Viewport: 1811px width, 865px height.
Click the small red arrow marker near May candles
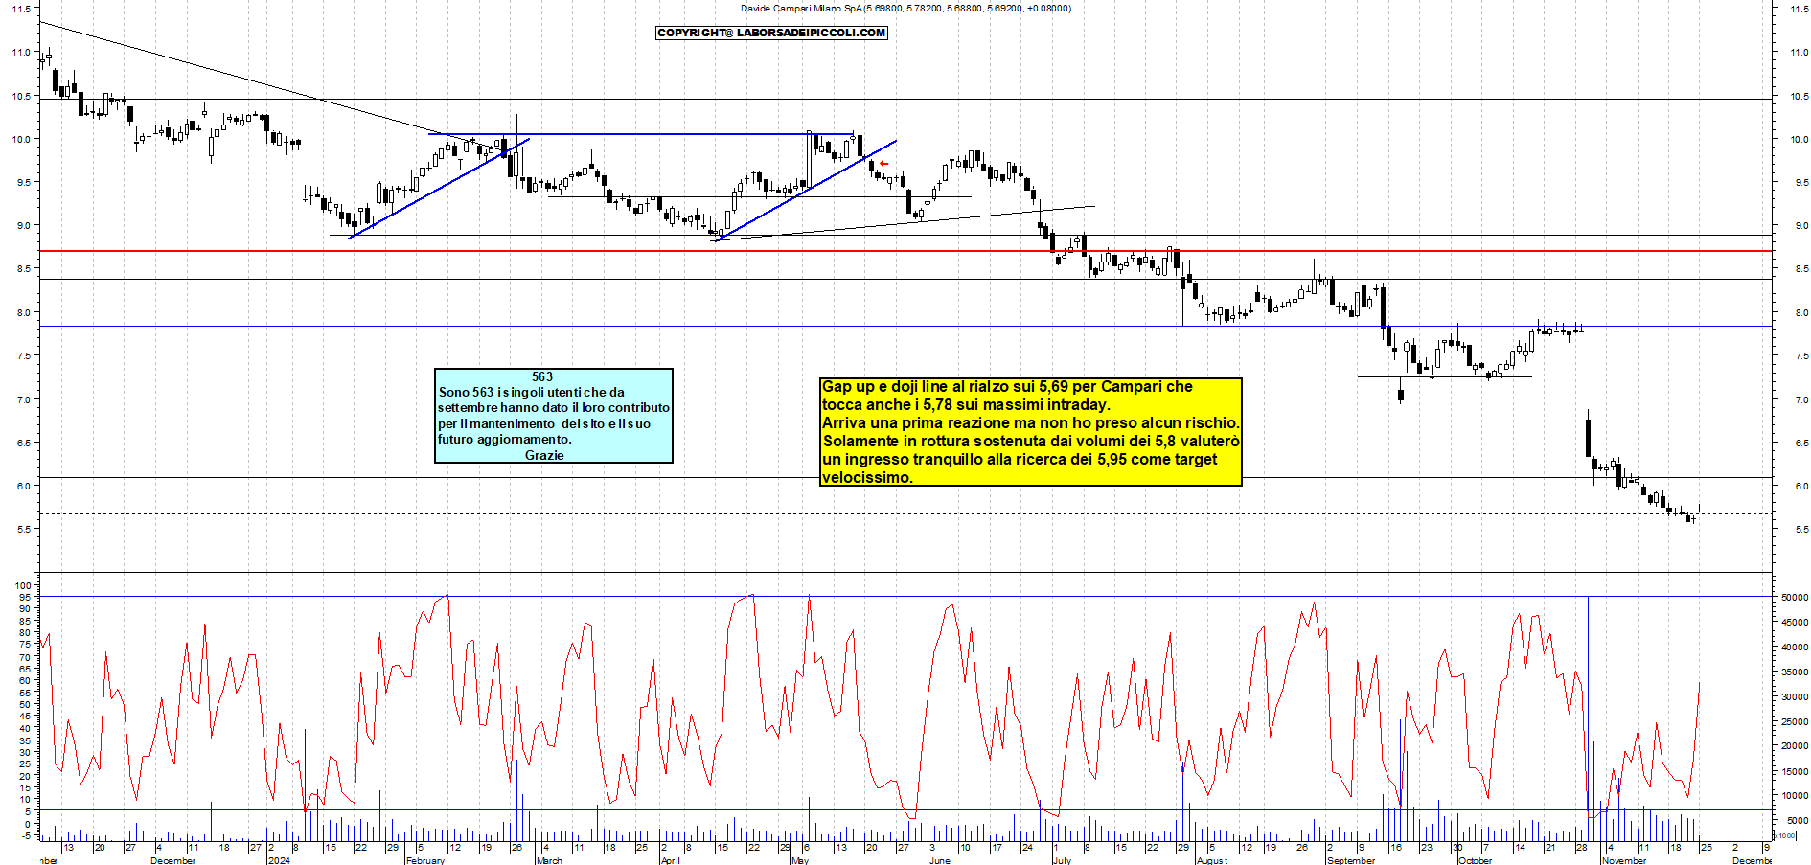coord(883,164)
